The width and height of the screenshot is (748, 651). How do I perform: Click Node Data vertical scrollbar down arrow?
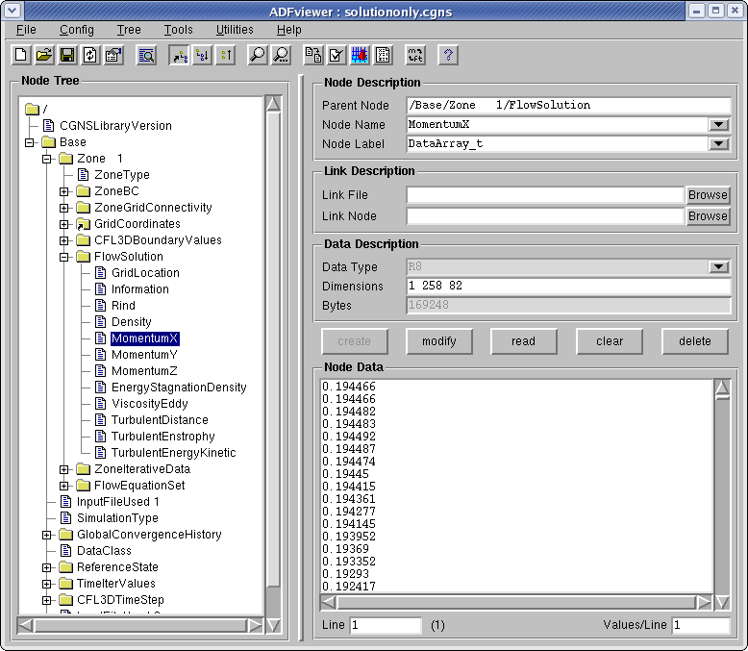(x=722, y=603)
